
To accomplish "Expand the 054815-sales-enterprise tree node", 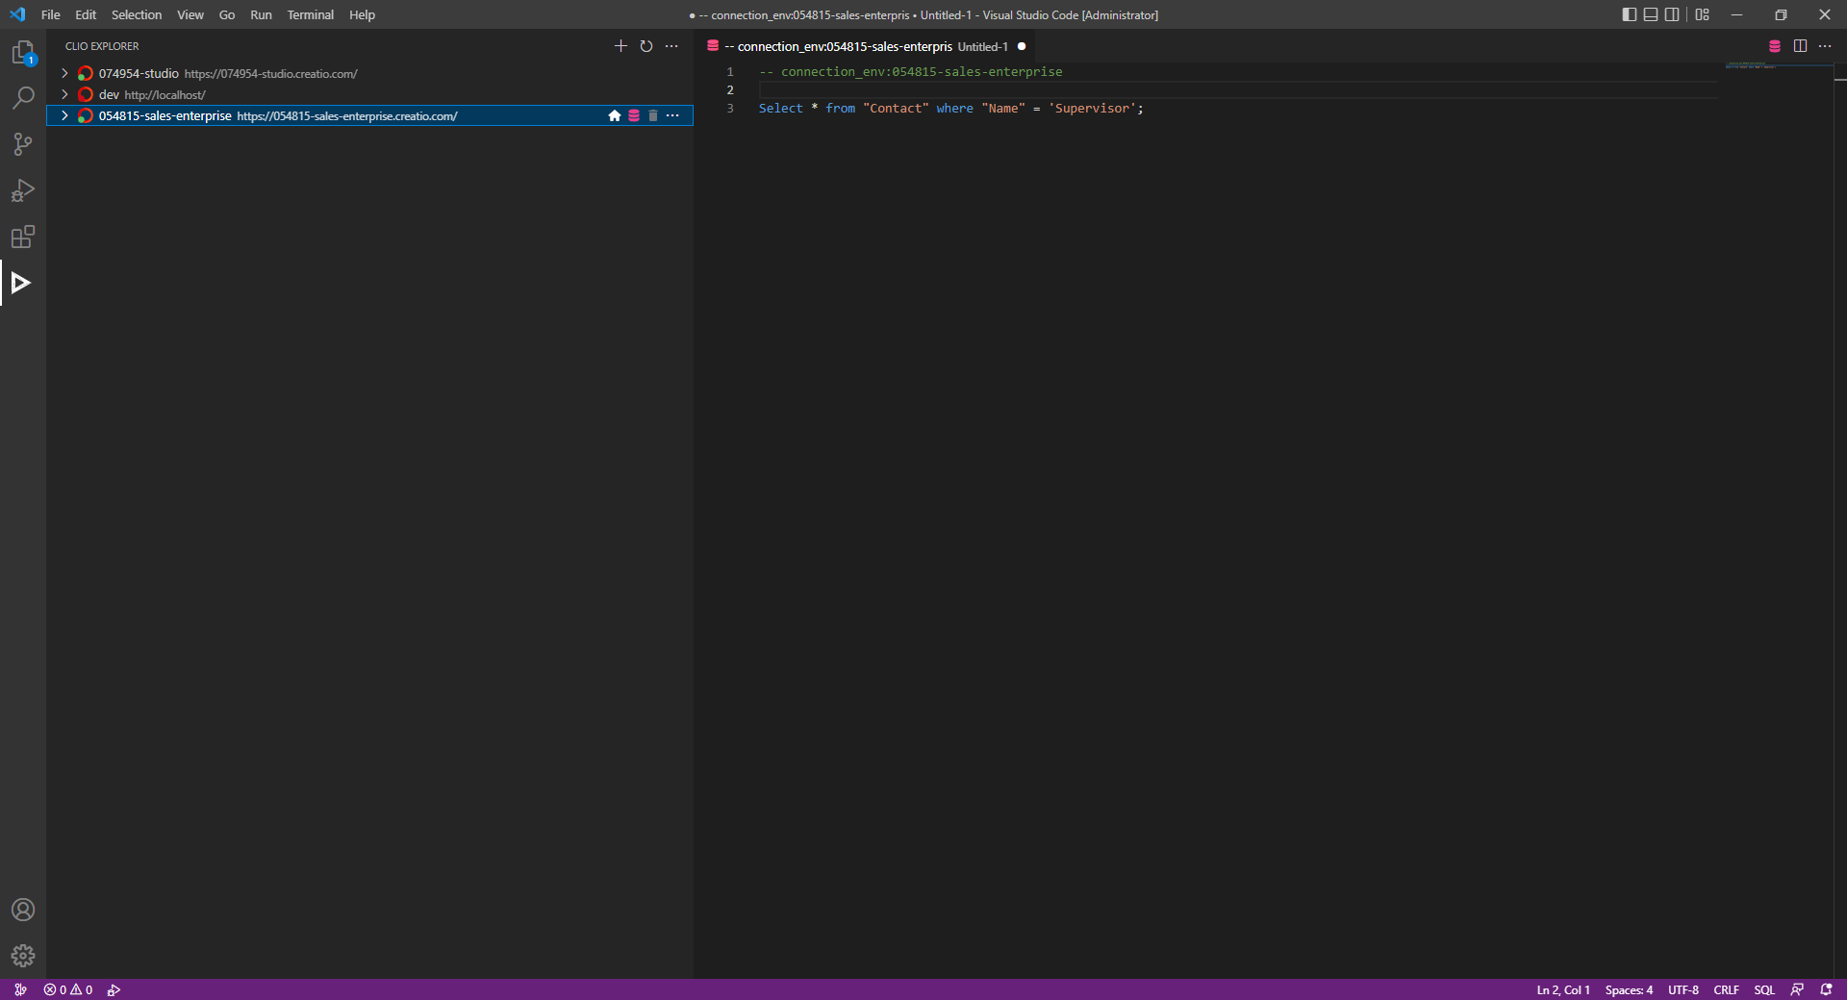I will [64, 116].
